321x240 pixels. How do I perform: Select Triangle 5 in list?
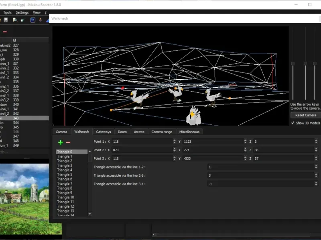point(72,174)
